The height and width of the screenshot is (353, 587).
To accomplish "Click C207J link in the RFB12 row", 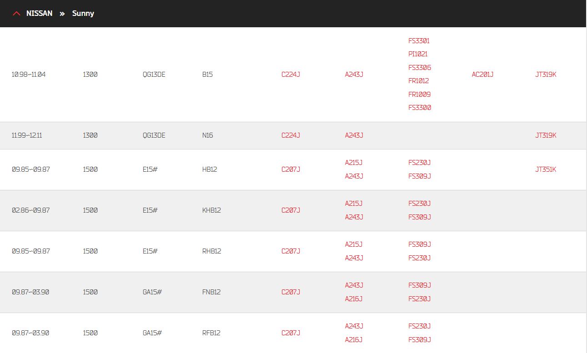I will [291, 333].
